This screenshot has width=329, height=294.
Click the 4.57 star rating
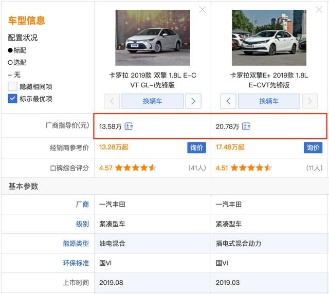tap(127, 168)
